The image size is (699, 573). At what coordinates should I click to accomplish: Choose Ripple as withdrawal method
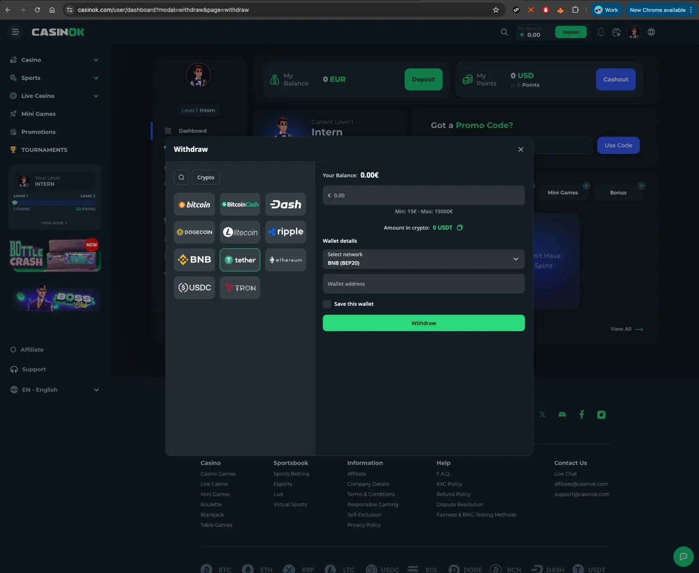pyautogui.click(x=286, y=232)
